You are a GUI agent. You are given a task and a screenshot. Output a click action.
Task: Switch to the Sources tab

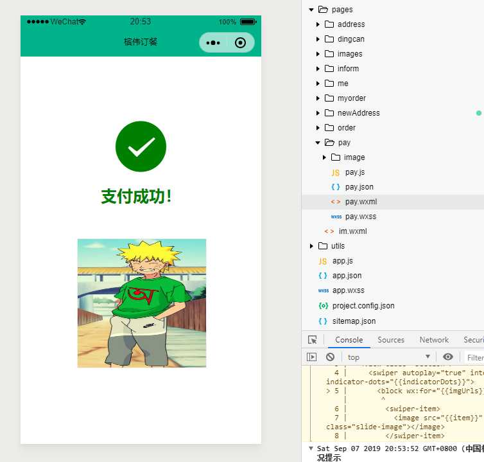click(x=391, y=340)
